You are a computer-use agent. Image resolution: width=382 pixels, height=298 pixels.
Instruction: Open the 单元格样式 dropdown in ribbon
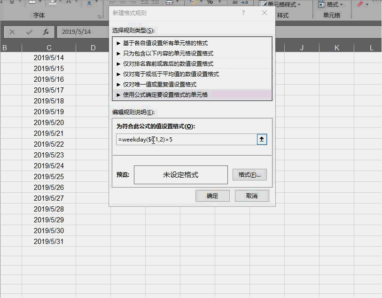[280, 4]
